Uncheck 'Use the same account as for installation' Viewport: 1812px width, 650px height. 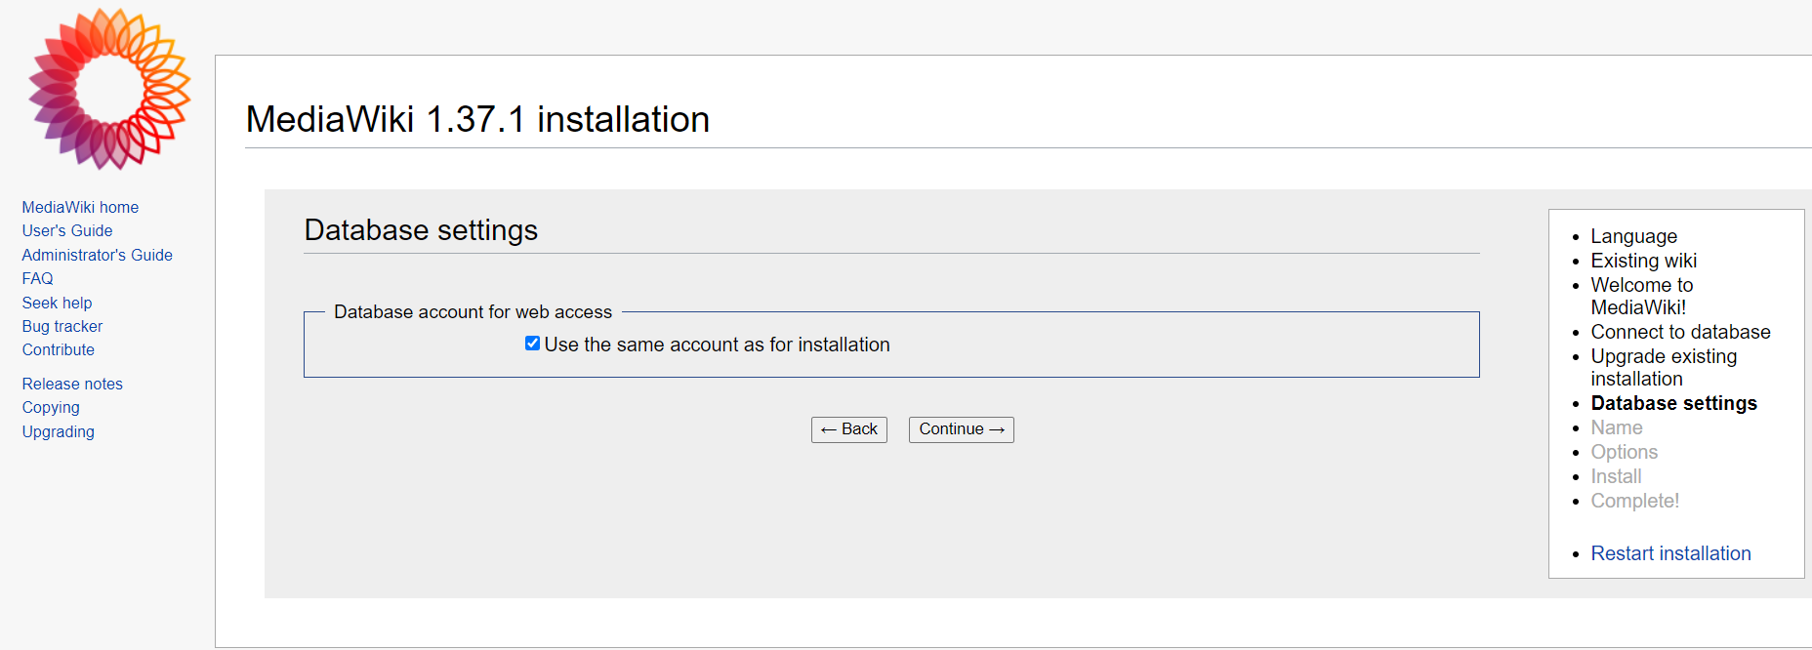[x=532, y=344]
